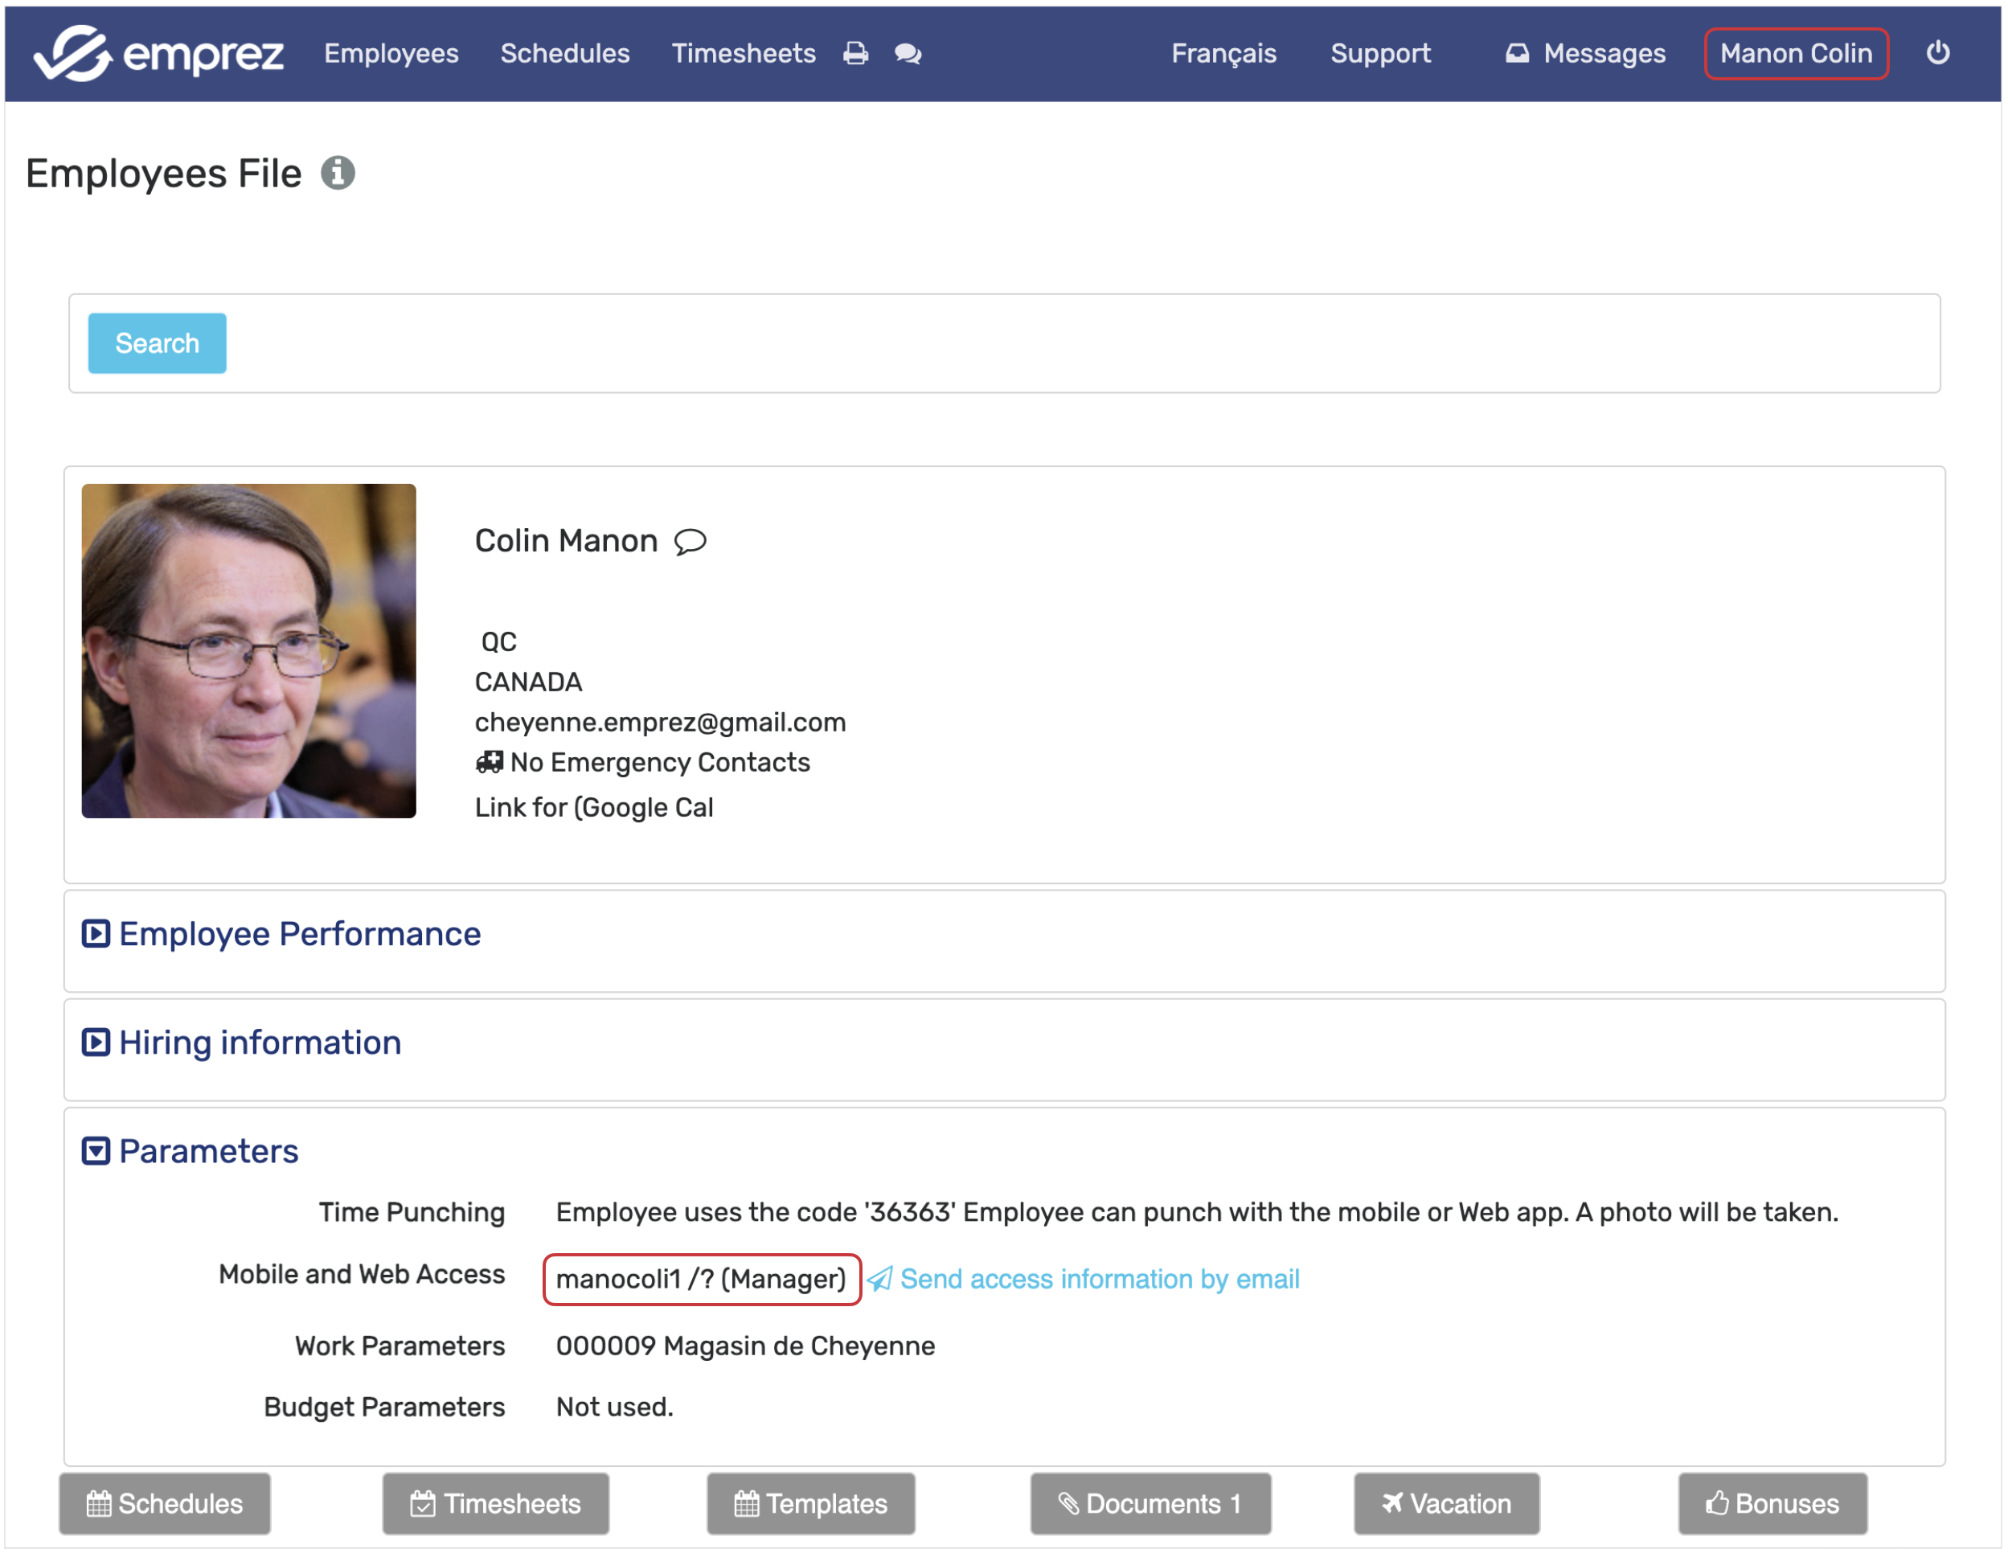Click the printer icon in navbar
Screen dimensions: 2008x1561
point(856,53)
